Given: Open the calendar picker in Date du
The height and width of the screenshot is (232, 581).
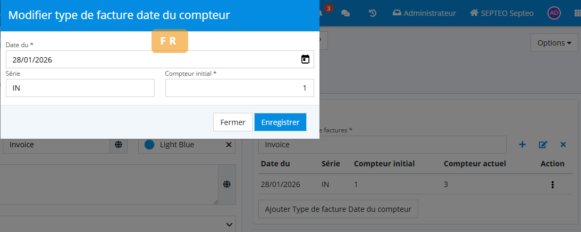Looking at the screenshot, I should 305,59.
